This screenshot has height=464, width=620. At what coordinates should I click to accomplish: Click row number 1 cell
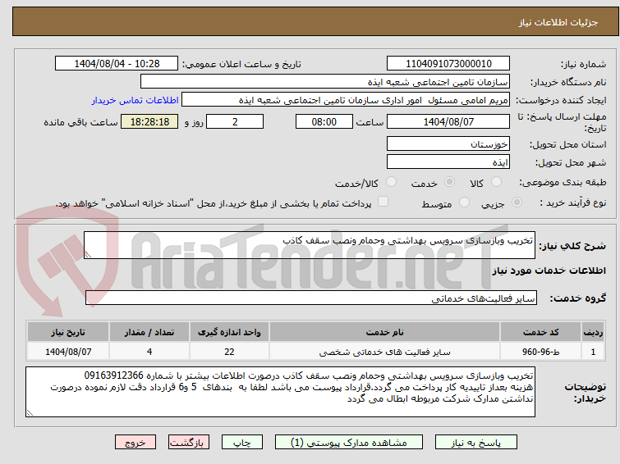[x=593, y=352]
